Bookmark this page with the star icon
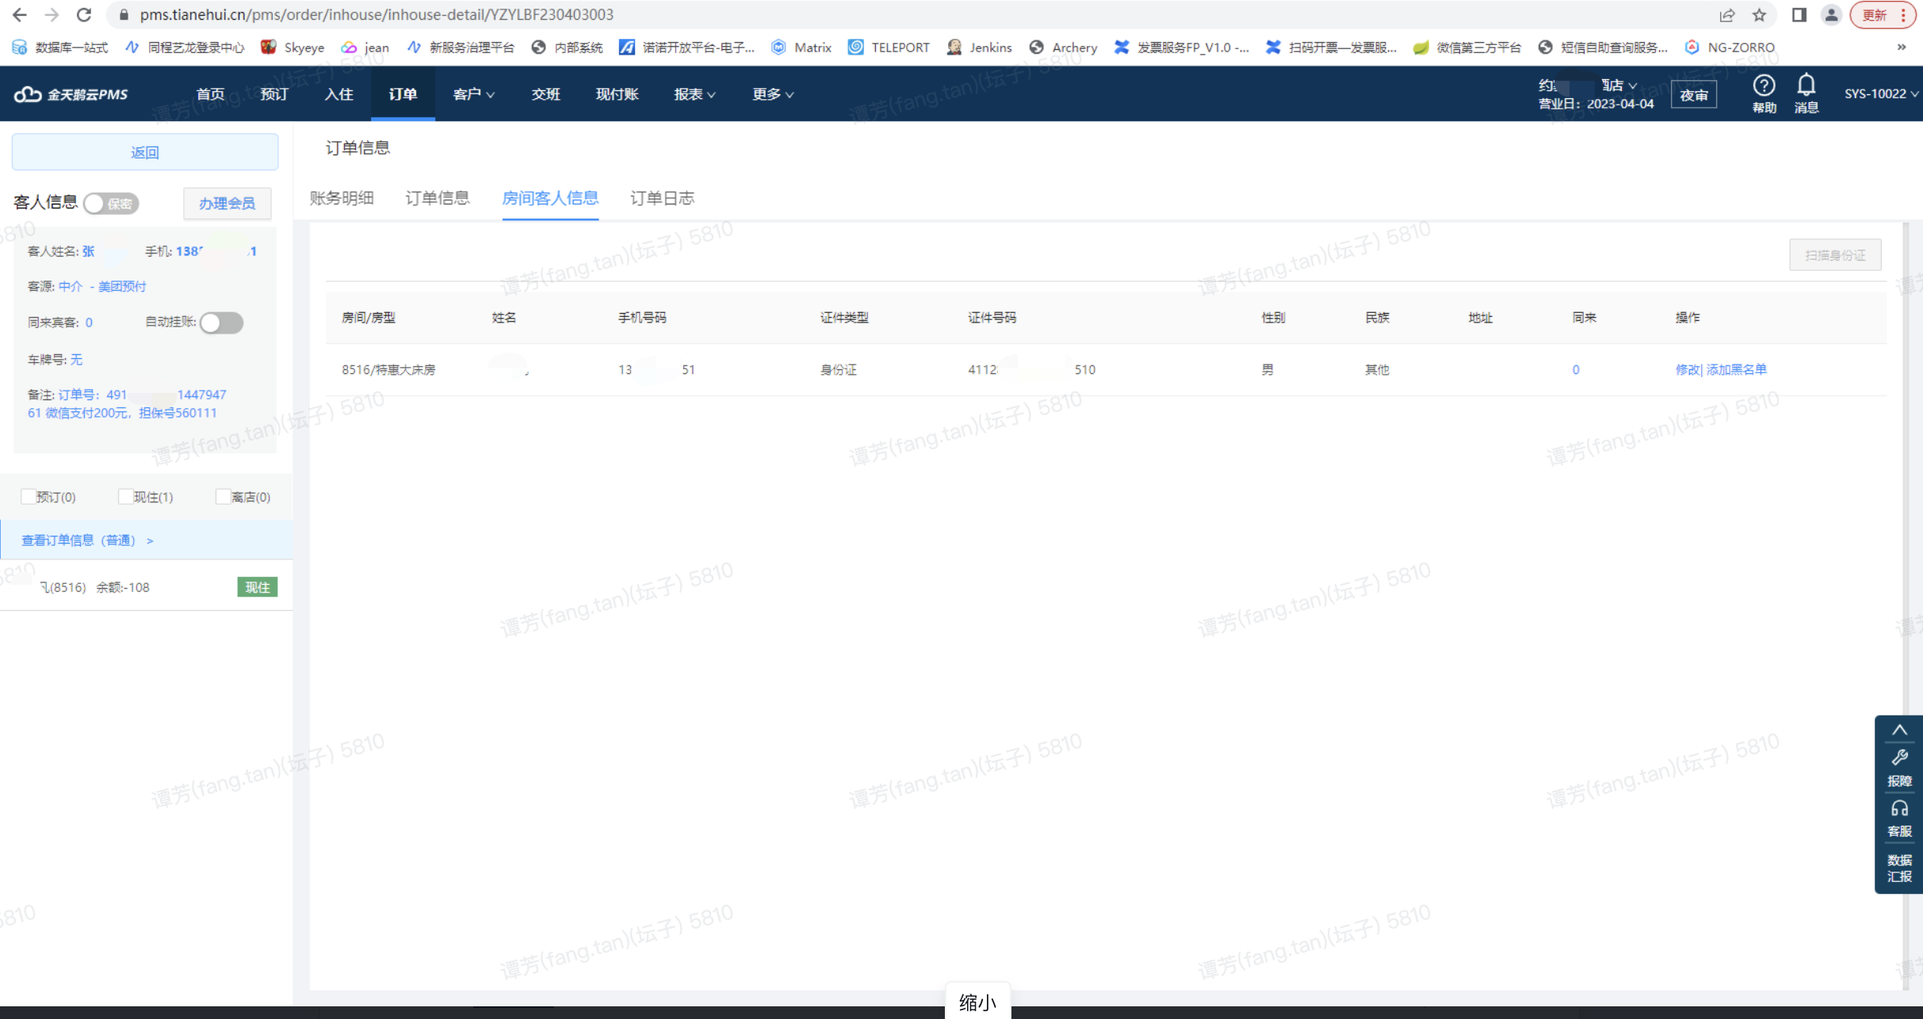Viewport: 1923px width, 1019px height. [1759, 14]
